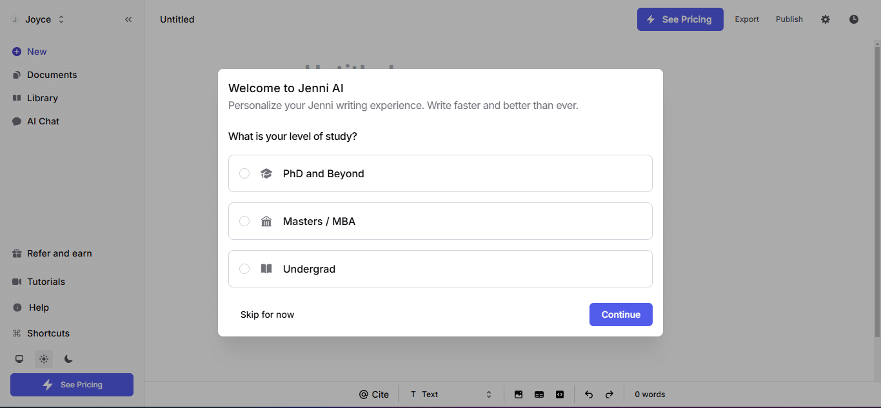The image size is (881, 408).
Task: Insert an image using the picture icon
Action: coord(519,394)
